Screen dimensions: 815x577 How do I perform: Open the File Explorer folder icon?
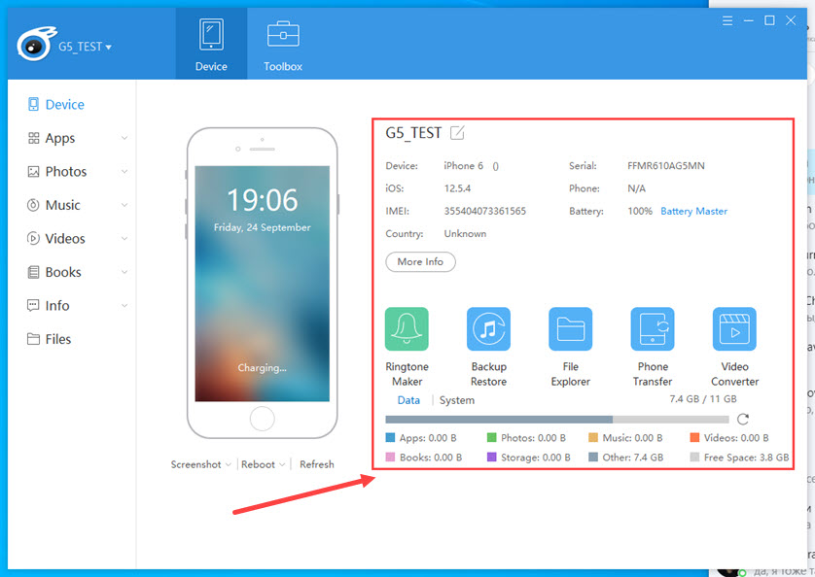tap(570, 328)
